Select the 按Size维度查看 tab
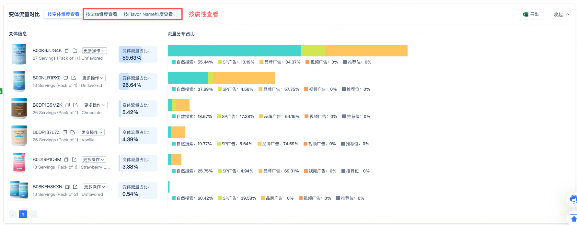This screenshot has height=225, width=577. click(x=101, y=14)
